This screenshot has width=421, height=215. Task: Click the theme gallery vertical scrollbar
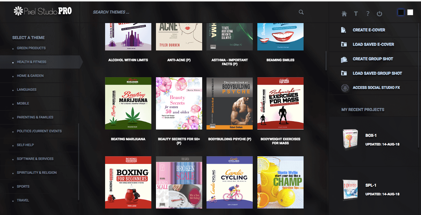(x=326, y=61)
